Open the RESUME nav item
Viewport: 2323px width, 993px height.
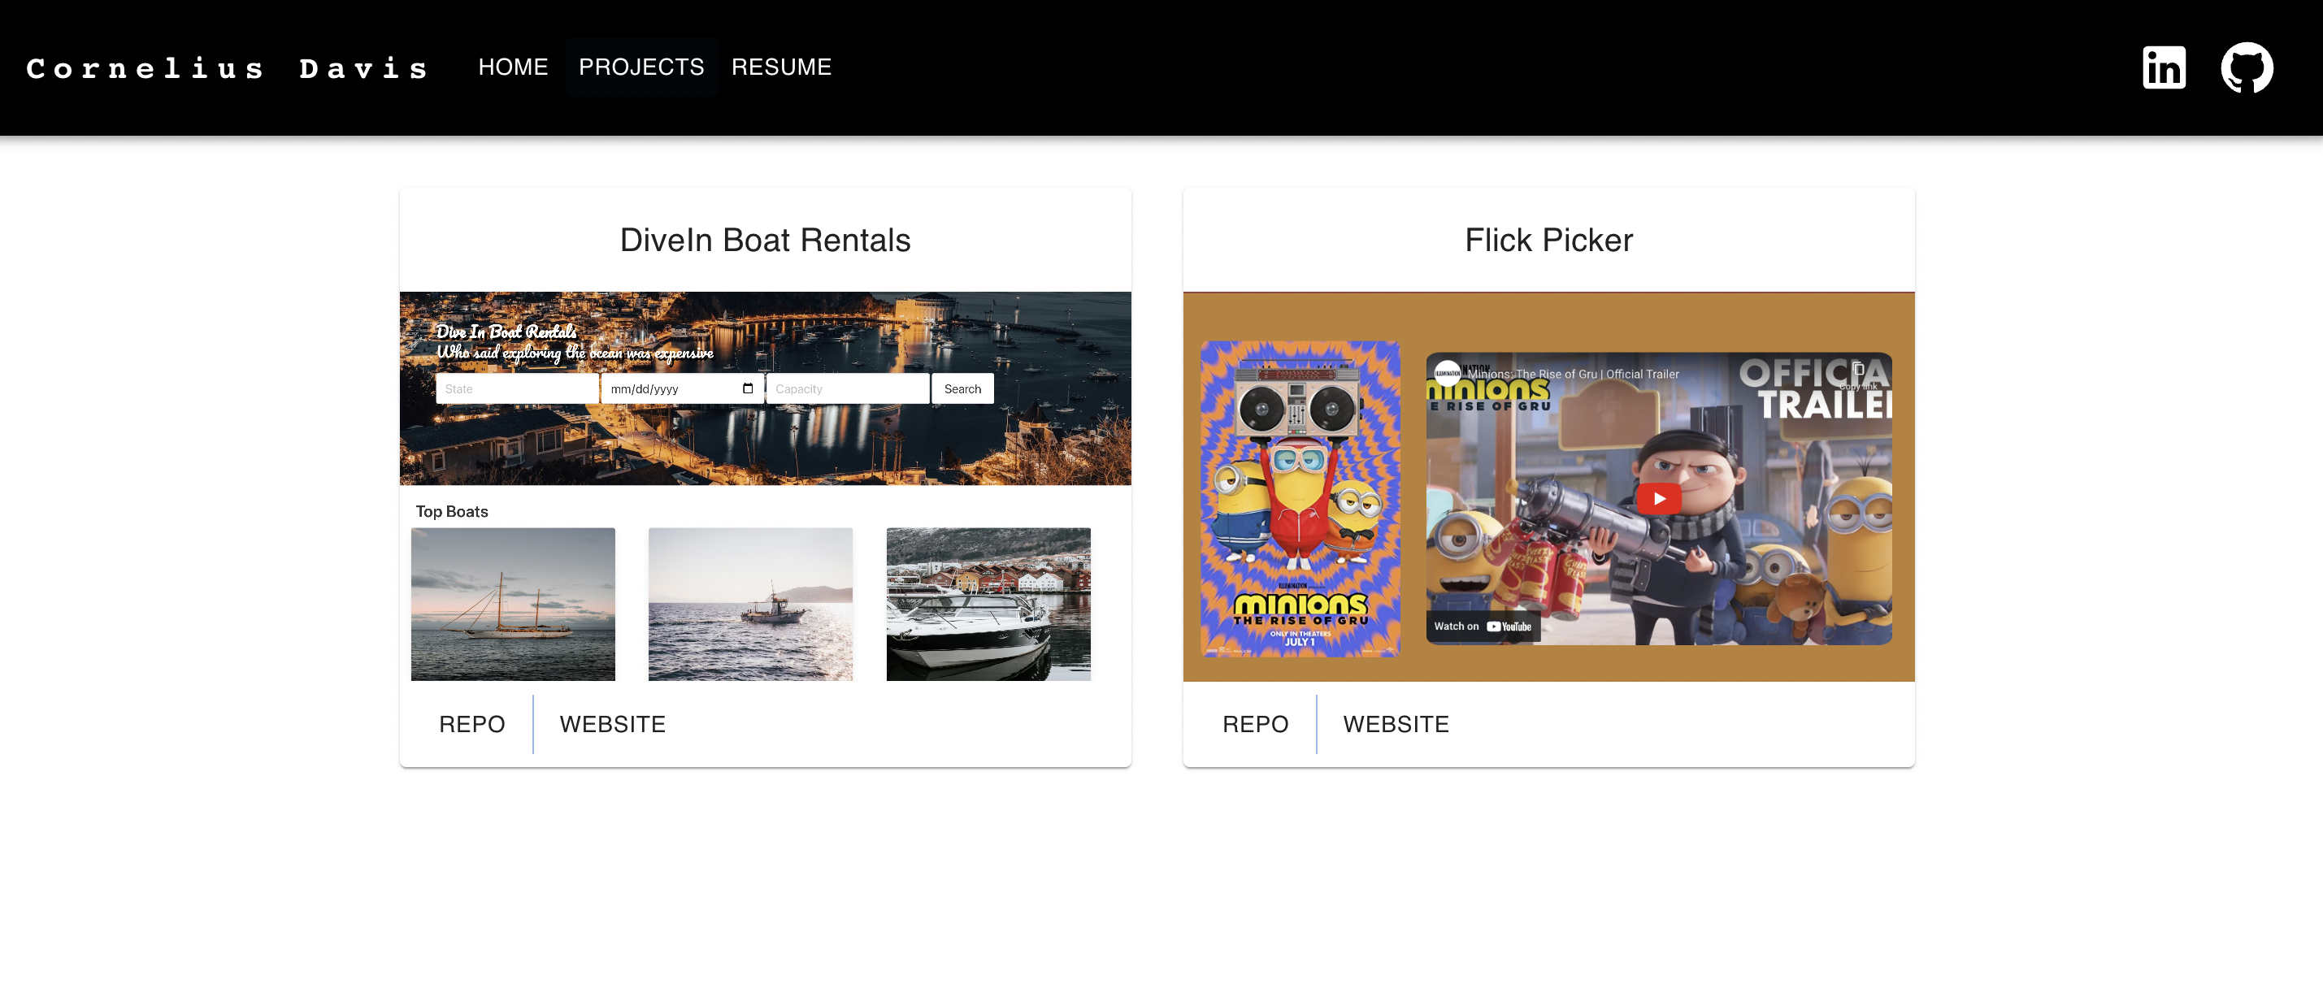(781, 67)
